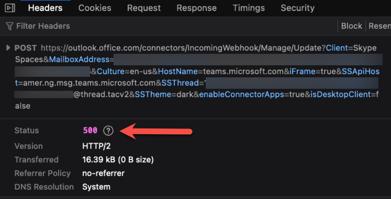Click the funnel filter icon

click(x=9, y=26)
